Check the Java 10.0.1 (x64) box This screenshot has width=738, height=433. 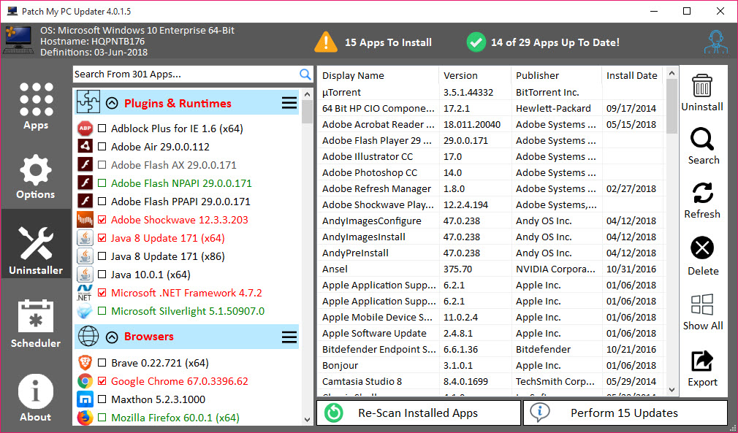click(102, 275)
